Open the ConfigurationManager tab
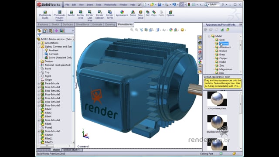The width and height of the screenshot is (279, 157). [x=51, y=31]
